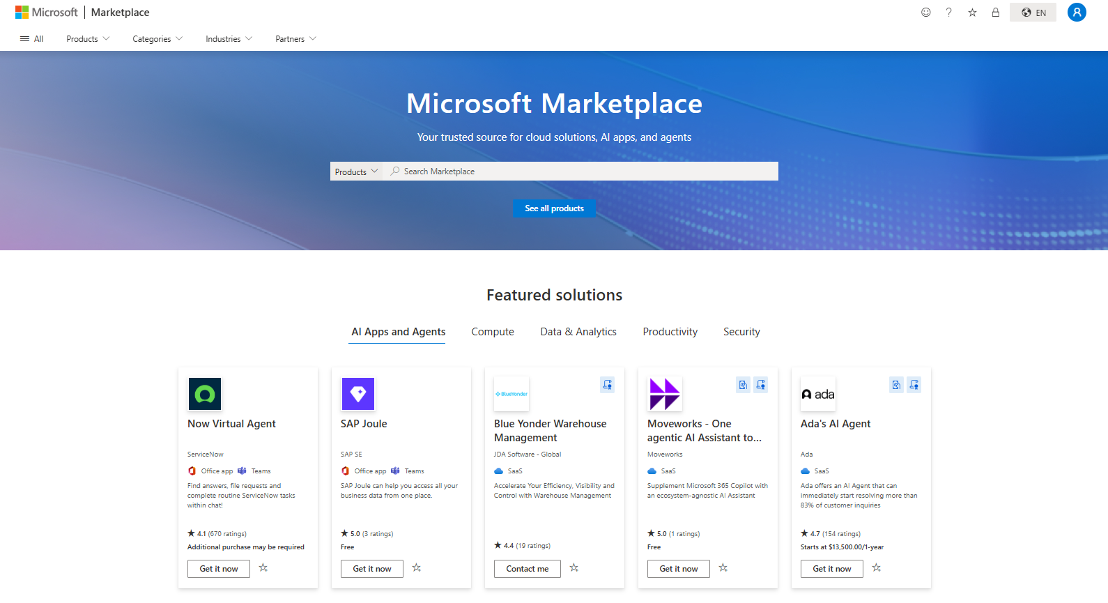Click Get it now for Now Virtual Agent
Viewport: 1108px width, 603px height.
pyautogui.click(x=219, y=569)
